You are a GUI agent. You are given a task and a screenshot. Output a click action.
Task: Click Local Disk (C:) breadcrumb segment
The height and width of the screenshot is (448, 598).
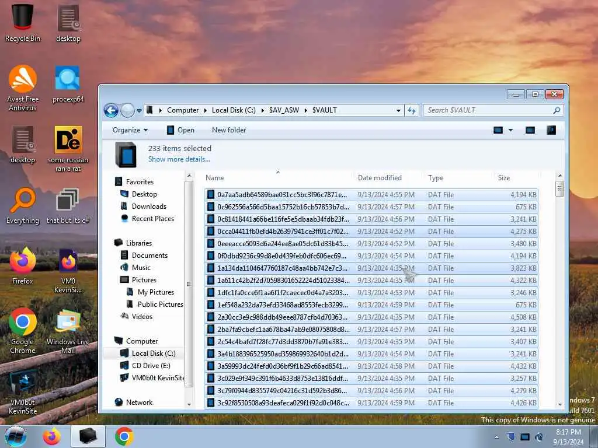(x=234, y=110)
